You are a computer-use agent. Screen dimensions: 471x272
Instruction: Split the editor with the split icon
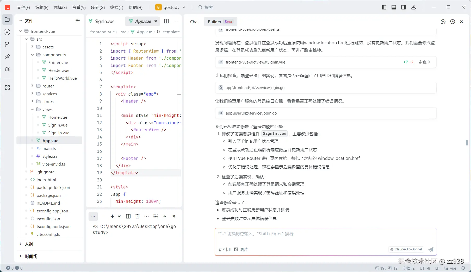(166, 21)
